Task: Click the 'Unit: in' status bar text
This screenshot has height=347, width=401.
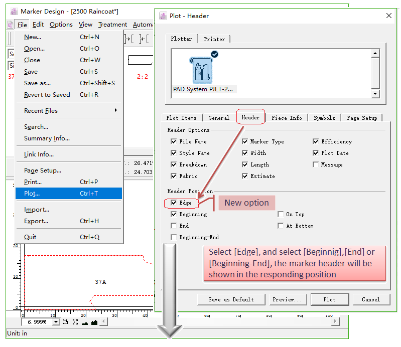Action: (17, 333)
